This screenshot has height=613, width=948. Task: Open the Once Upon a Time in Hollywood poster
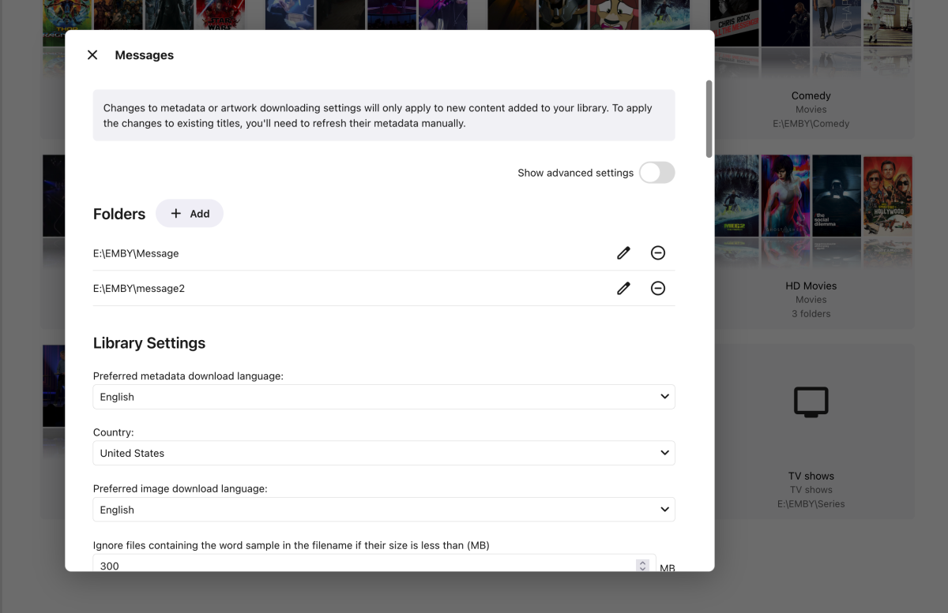pos(887,196)
